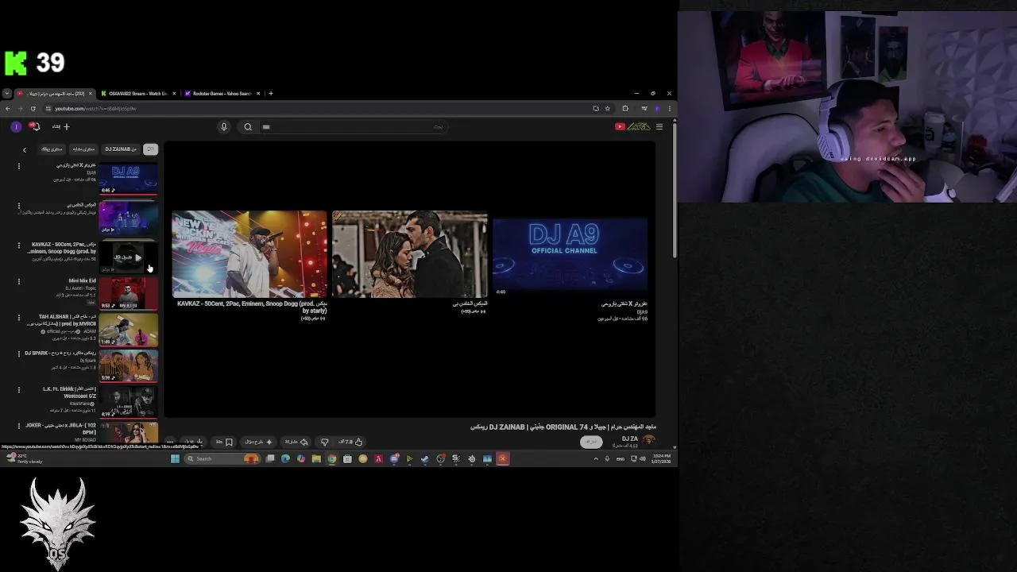Select the YouTube video browser tab
The image size is (1017, 572).
click(x=54, y=94)
